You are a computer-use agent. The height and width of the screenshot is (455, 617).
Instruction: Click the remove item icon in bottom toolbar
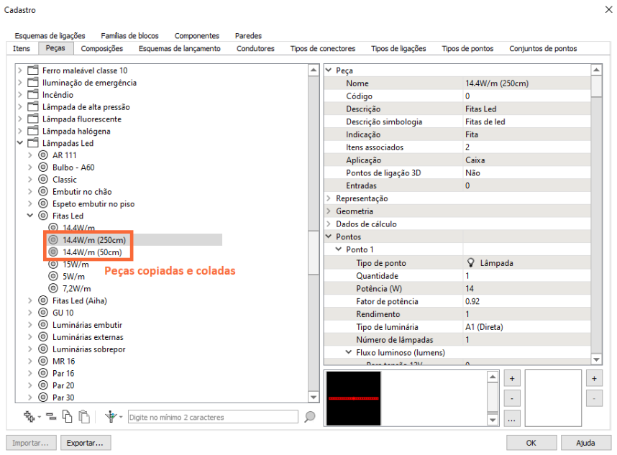(x=51, y=417)
